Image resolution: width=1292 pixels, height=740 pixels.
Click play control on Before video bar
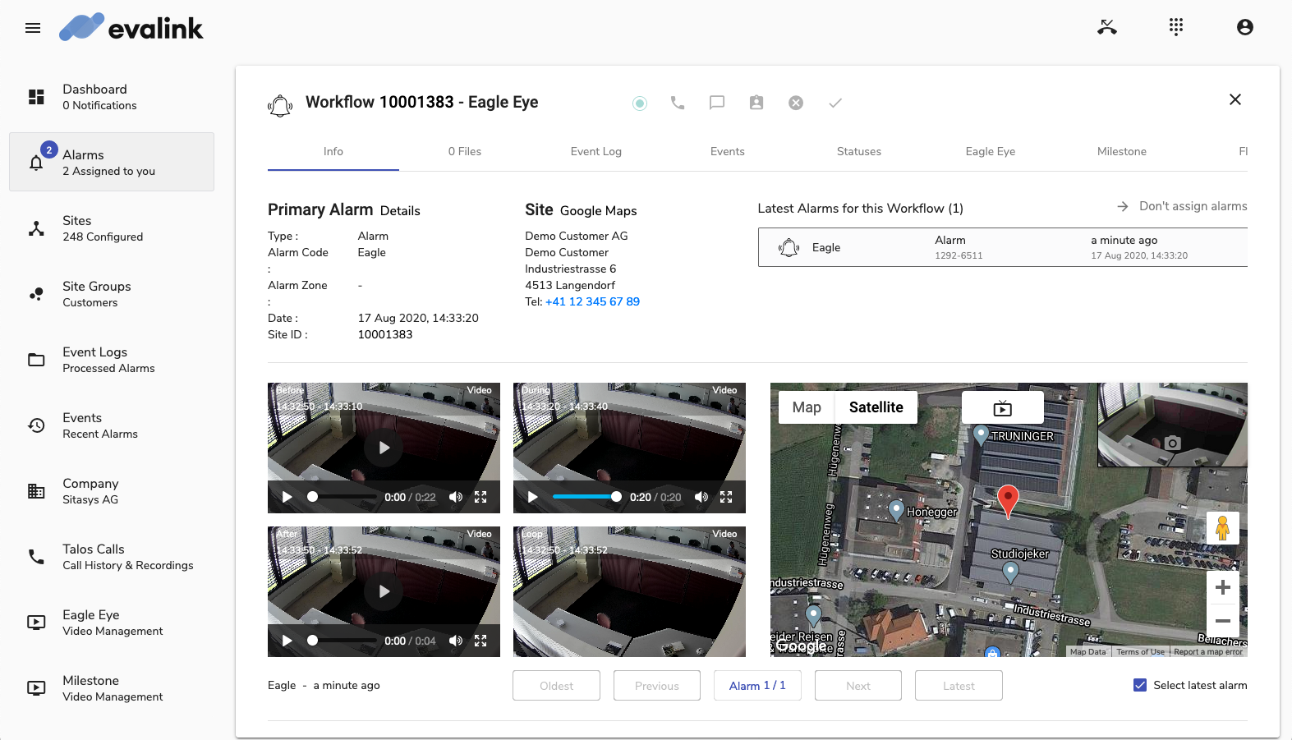click(287, 497)
